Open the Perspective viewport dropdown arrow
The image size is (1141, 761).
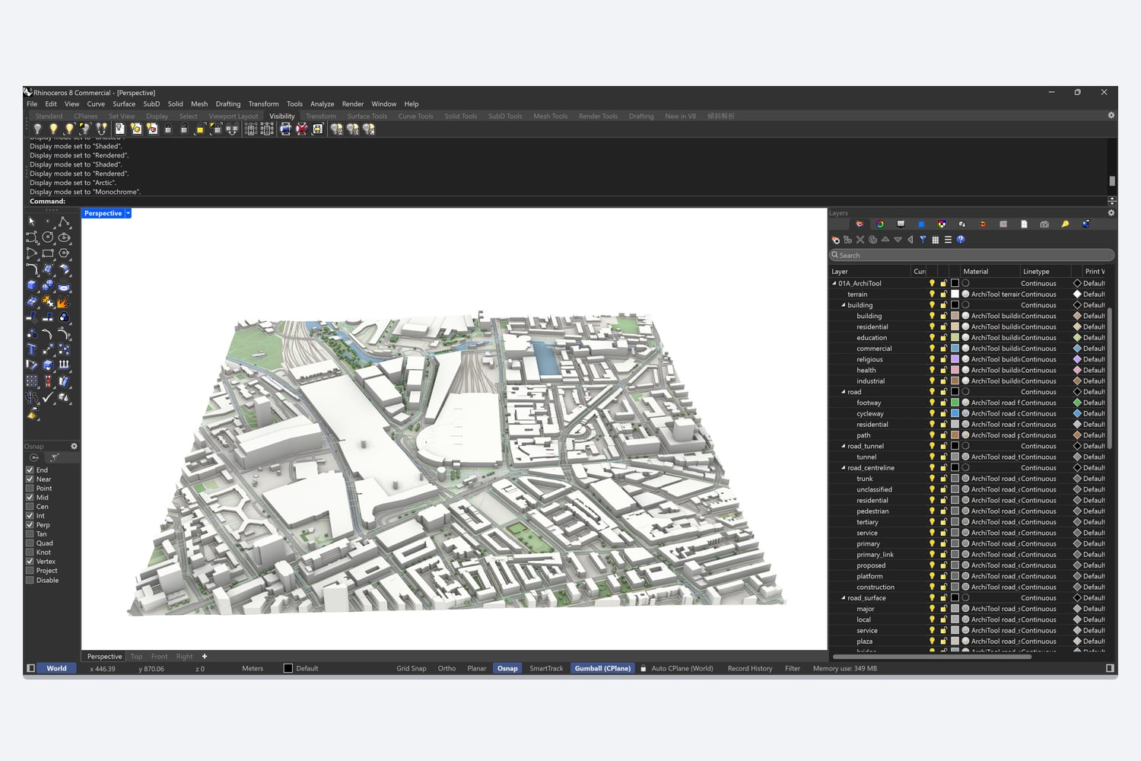click(129, 213)
